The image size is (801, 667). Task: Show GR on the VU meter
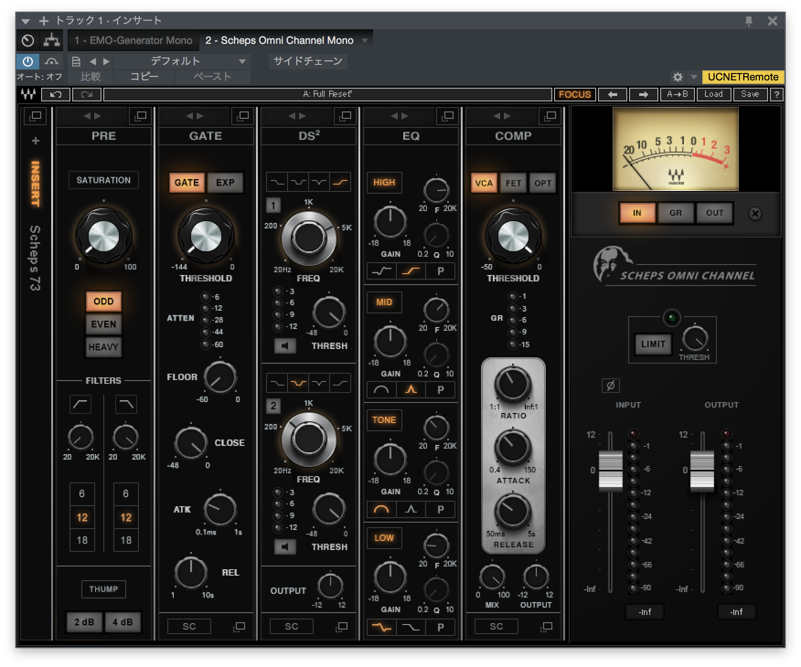(675, 213)
